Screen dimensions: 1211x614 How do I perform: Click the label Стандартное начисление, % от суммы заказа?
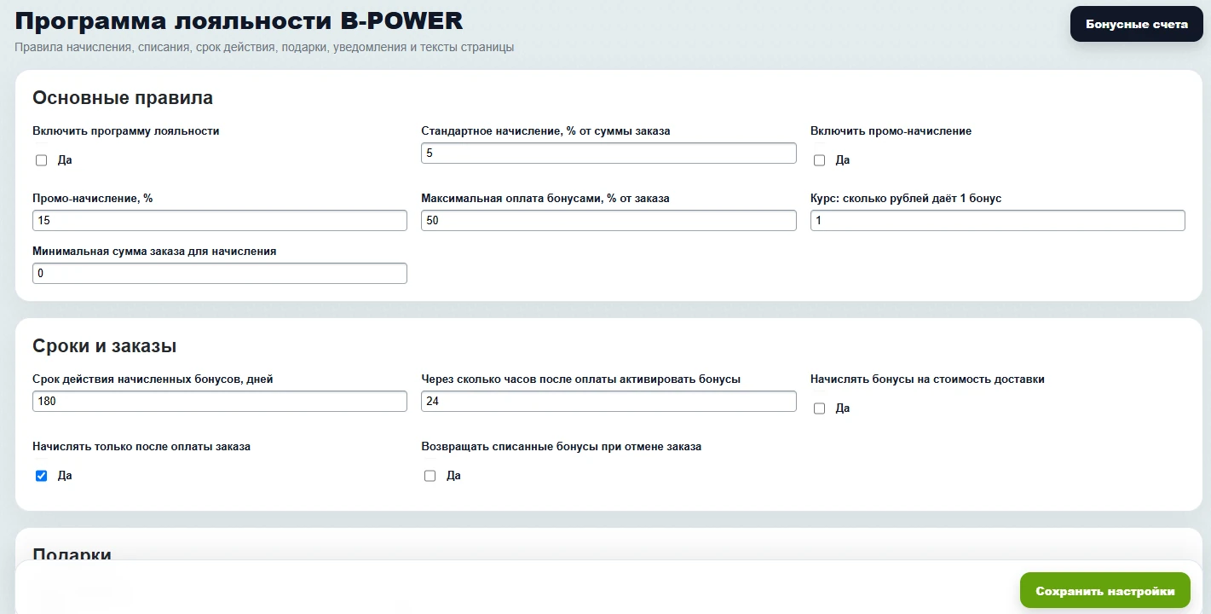(x=545, y=131)
